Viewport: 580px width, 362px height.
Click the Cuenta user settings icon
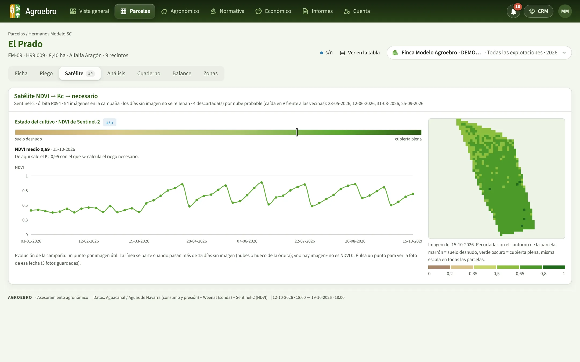(347, 11)
